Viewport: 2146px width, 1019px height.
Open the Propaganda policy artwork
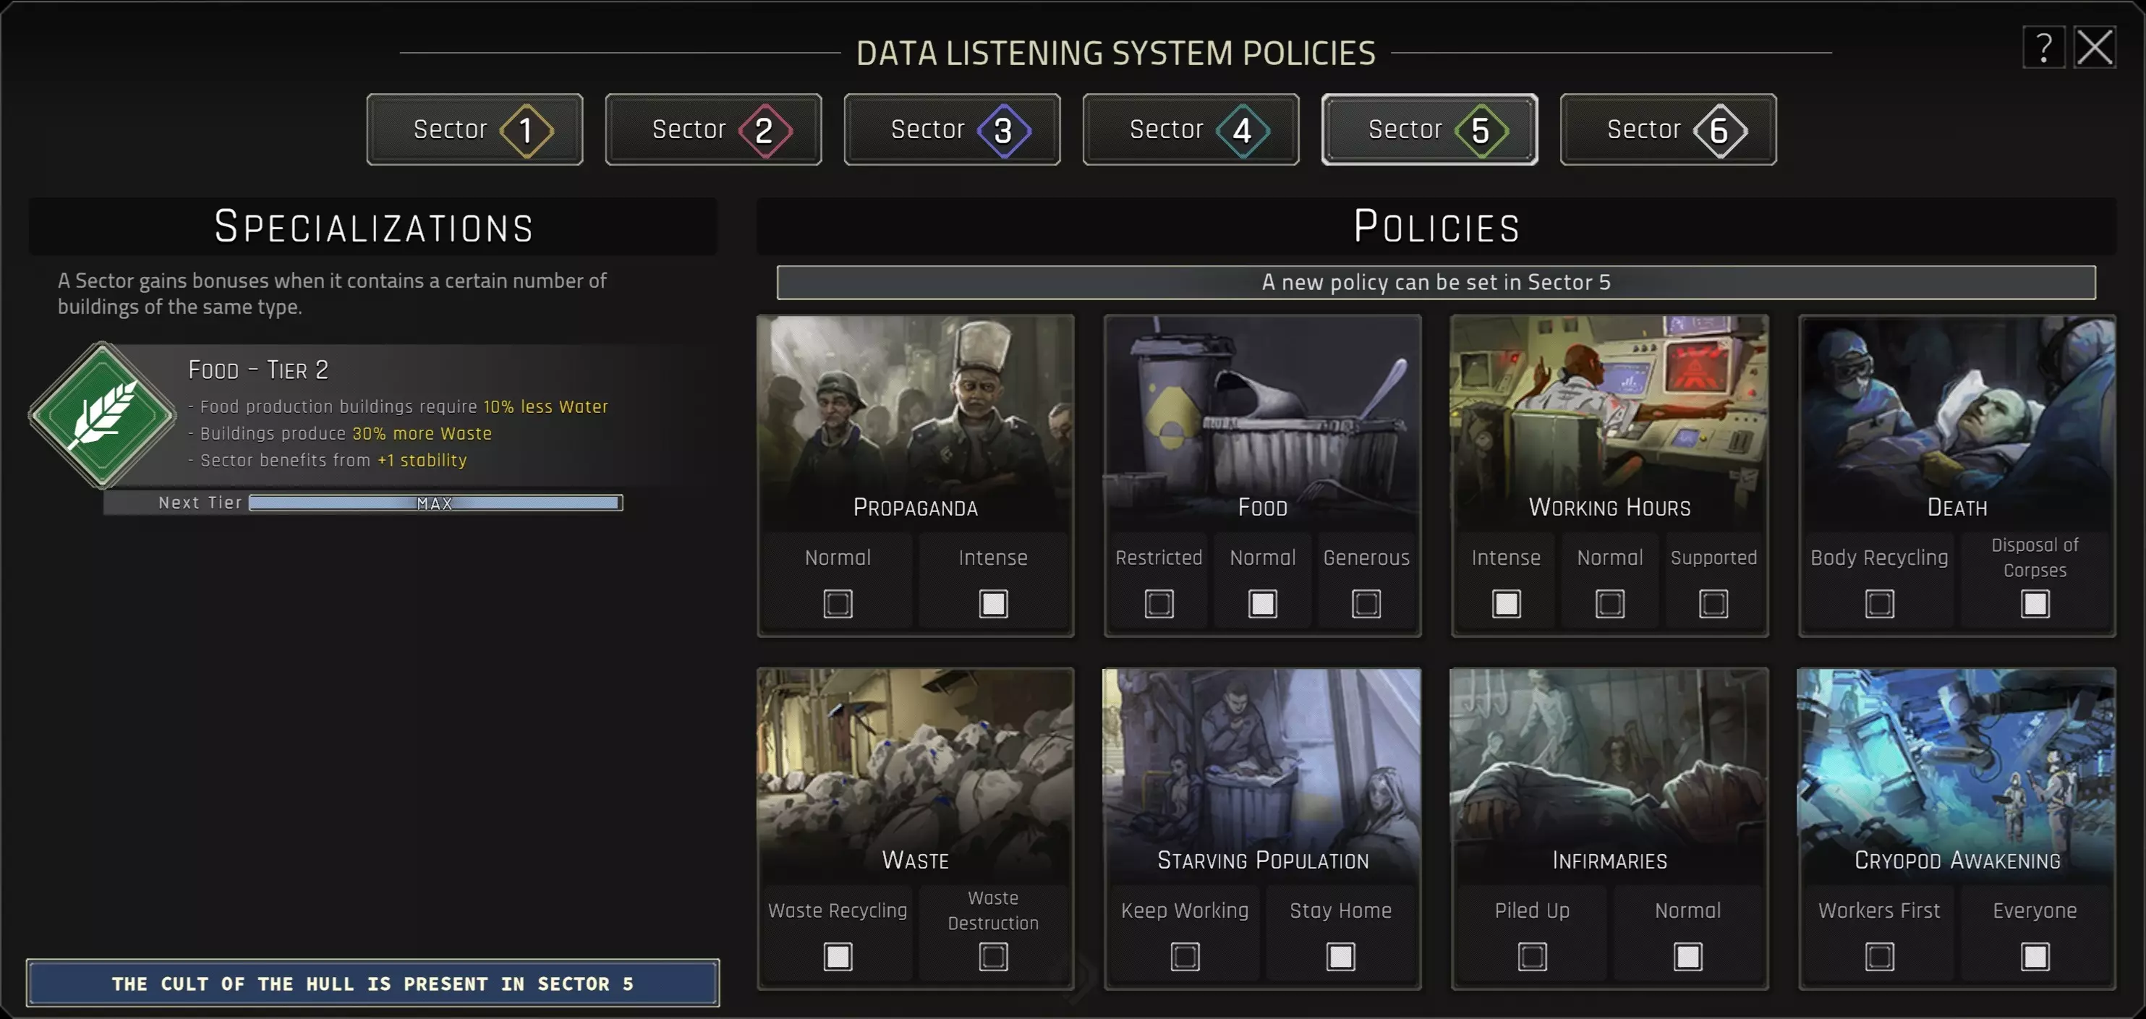pyautogui.click(x=915, y=417)
